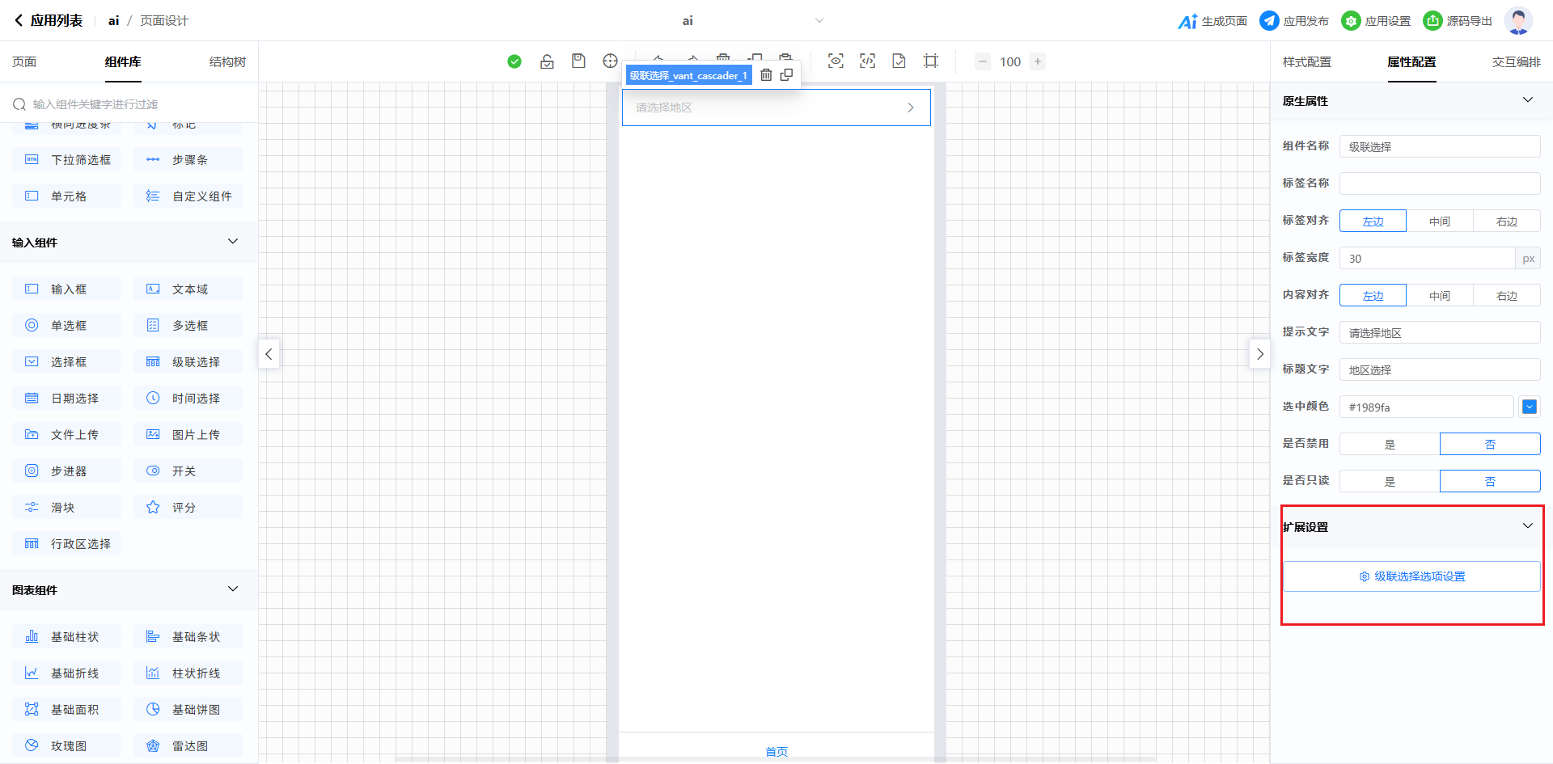Image resolution: width=1553 pixels, height=764 pixels.
Task: Open the 选中颜色 color picker swatch
Action: tap(1529, 407)
